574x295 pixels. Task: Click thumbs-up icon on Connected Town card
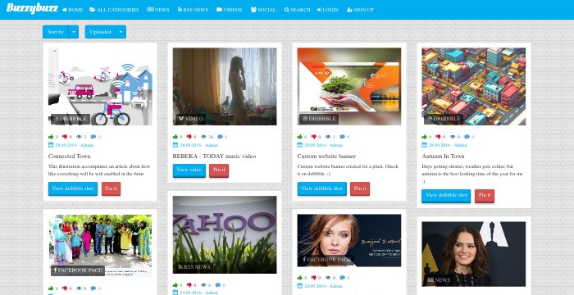pyautogui.click(x=51, y=137)
